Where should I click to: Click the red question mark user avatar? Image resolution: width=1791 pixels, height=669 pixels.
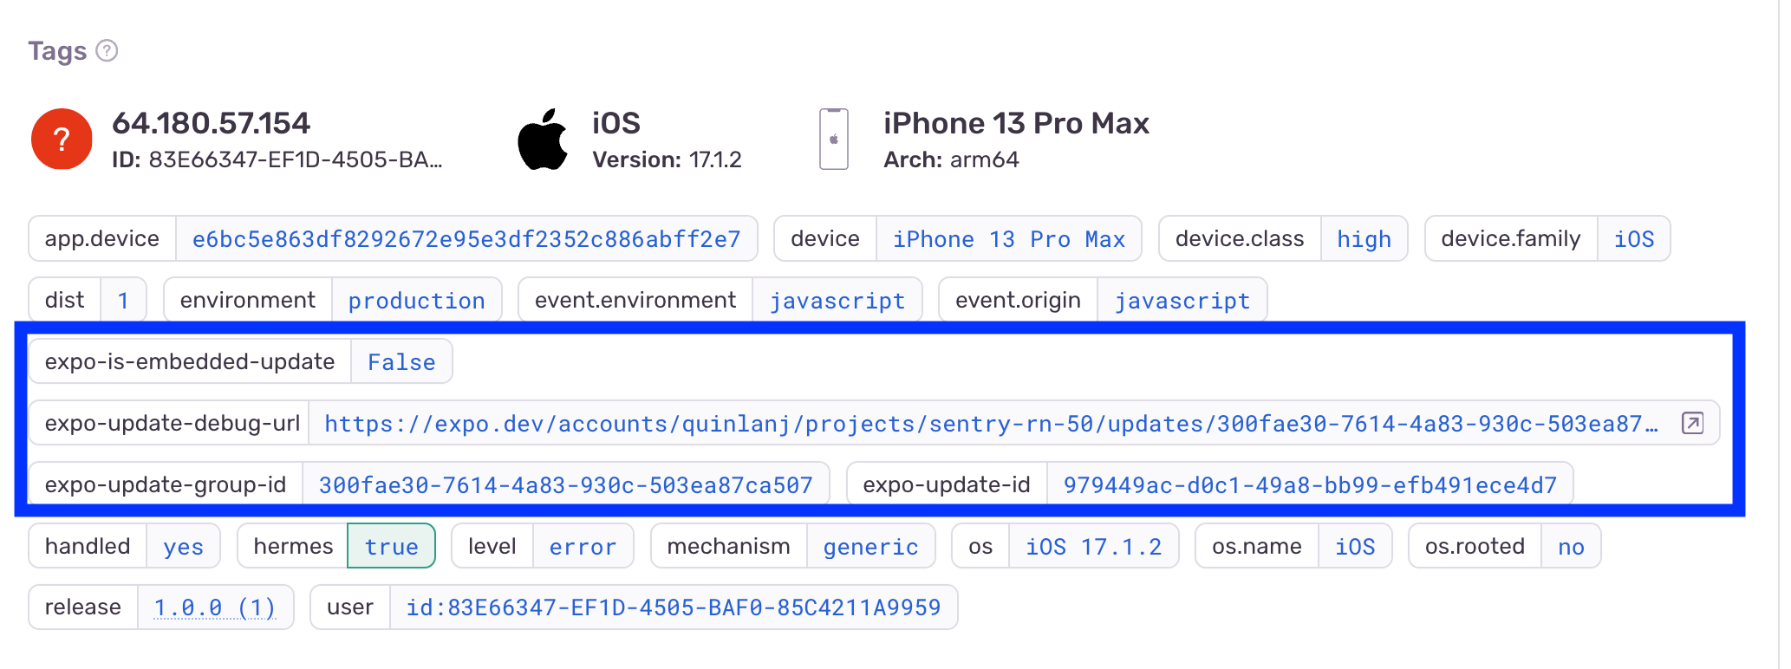[61, 139]
